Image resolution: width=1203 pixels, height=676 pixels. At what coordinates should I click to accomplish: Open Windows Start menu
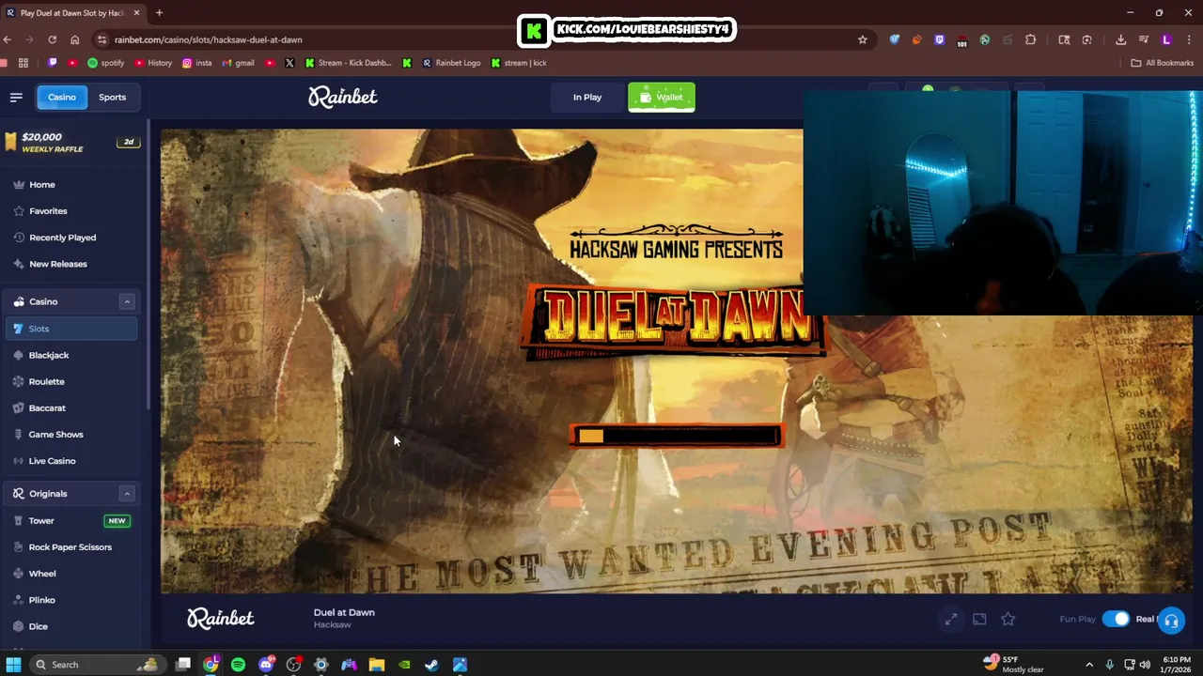point(13,665)
